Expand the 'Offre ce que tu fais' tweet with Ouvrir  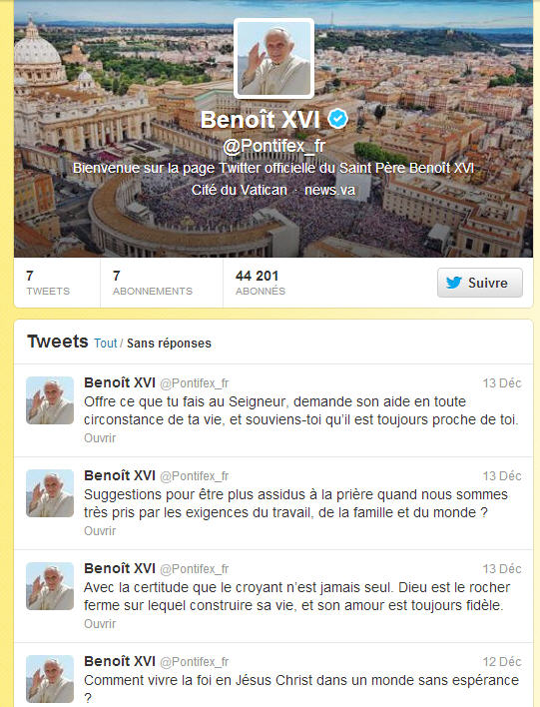point(100,437)
